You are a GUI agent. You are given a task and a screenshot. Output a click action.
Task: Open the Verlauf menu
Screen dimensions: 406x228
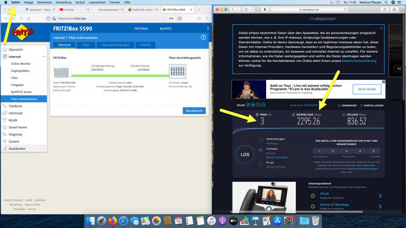80,2
